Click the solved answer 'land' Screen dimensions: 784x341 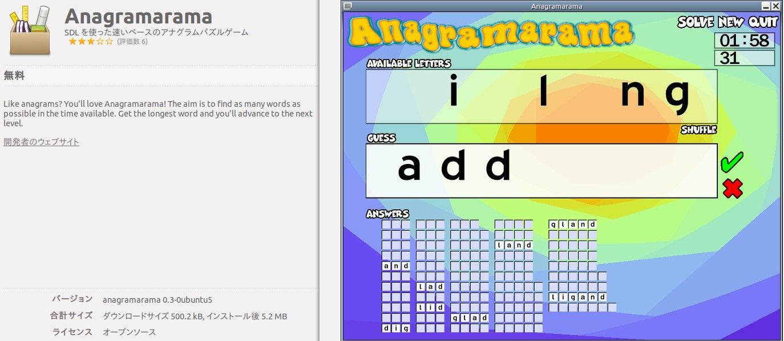coord(514,245)
